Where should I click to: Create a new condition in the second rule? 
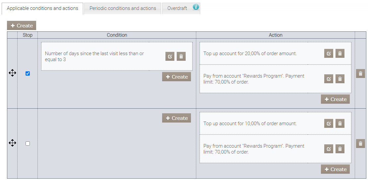pos(176,118)
